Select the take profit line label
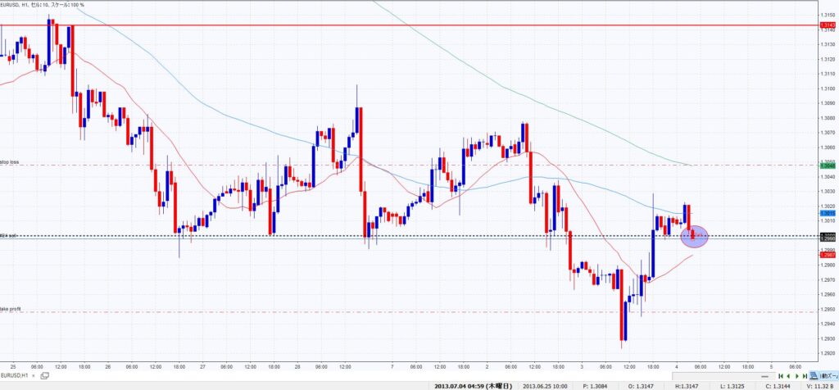Screen dimensions: 839x390 (11, 309)
